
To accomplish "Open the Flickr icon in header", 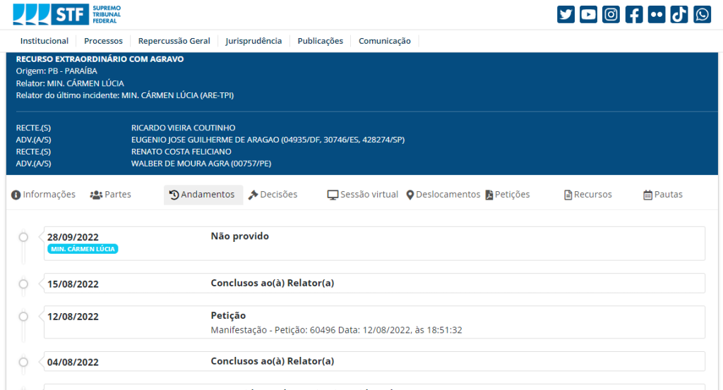I will click(657, 14).
